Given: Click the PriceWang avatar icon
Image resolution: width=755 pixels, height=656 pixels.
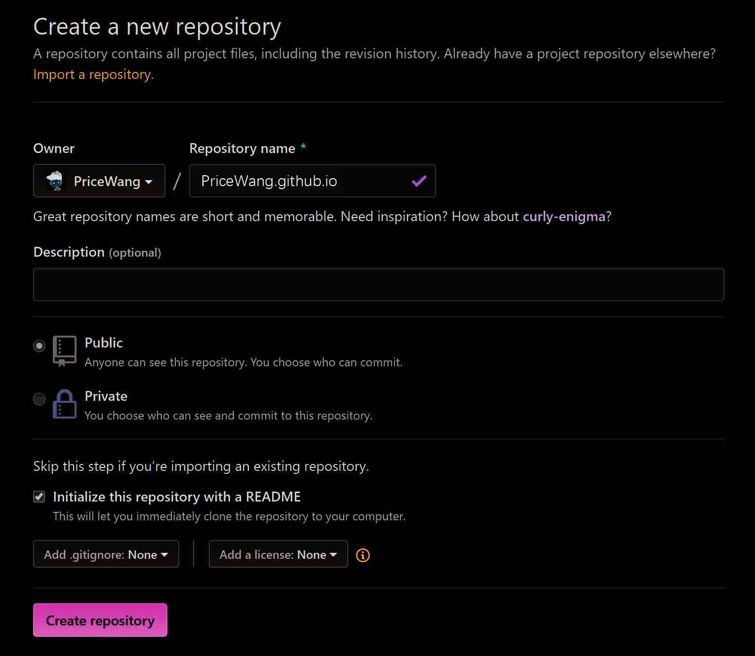Looking at the screenshot, I should coord(55,181).
